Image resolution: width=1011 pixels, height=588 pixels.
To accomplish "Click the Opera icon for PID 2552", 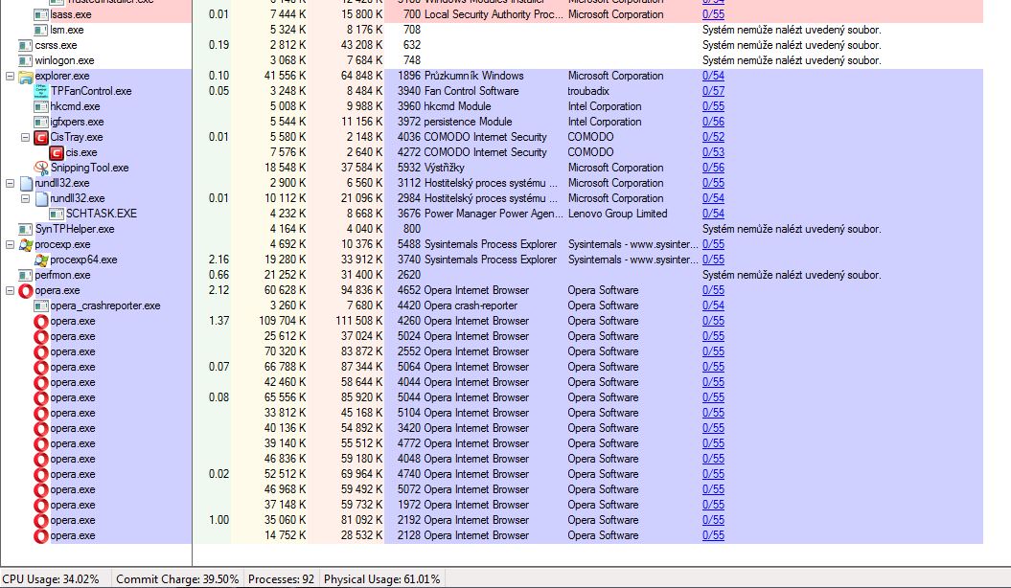I will 40,351.
